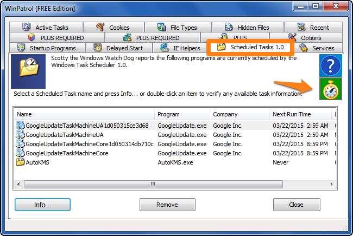
Task: Click the icon beside GoogleUpdateTaskMachineUA
Action: tap(21, 135)
